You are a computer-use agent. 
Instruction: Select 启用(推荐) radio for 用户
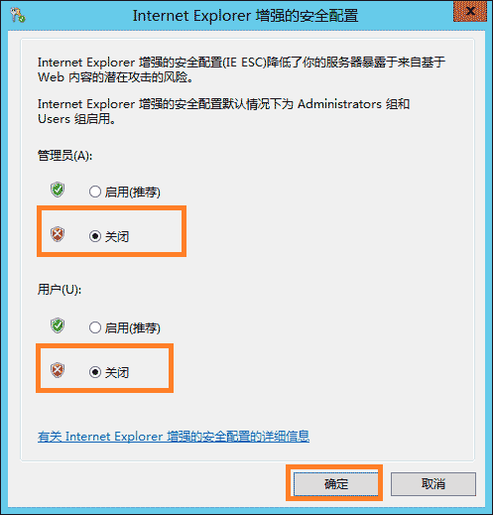tap(95, 327)
